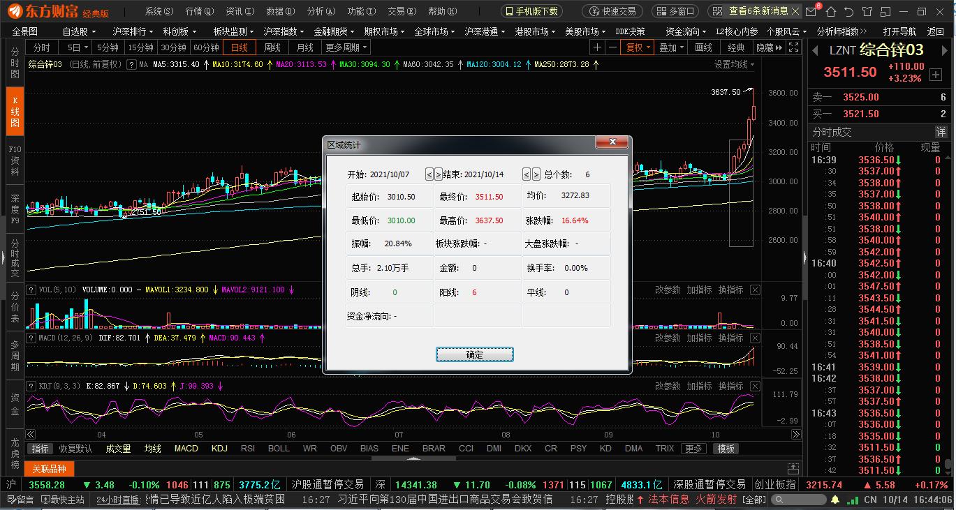Click the help icon beside VOL indicator
This screenshot has width=956, height=510.
coord(31,290)
